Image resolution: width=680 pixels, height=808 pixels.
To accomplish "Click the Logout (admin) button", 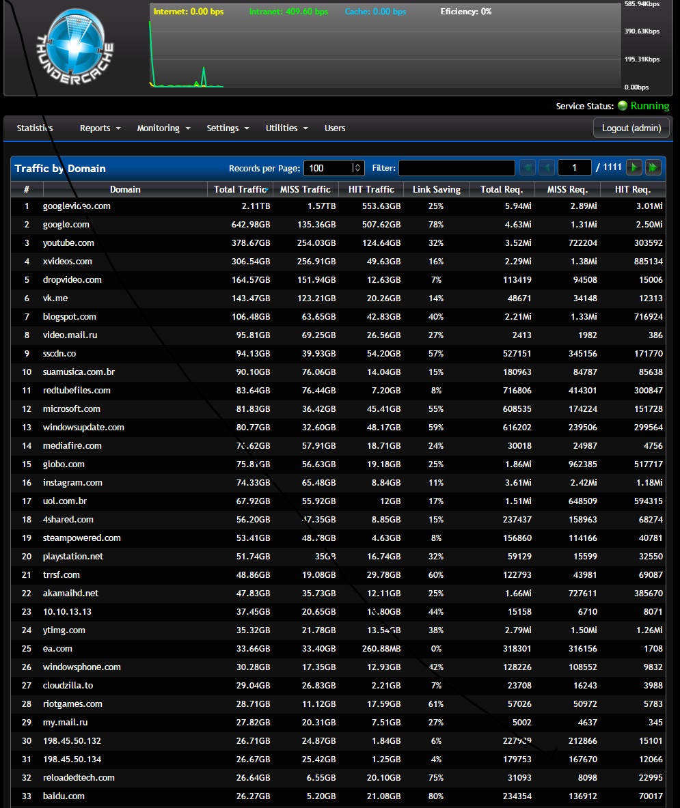I will point(631,128).
